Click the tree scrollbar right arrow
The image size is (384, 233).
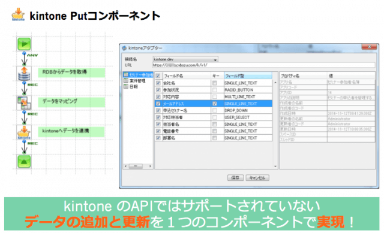click(150, 167)
